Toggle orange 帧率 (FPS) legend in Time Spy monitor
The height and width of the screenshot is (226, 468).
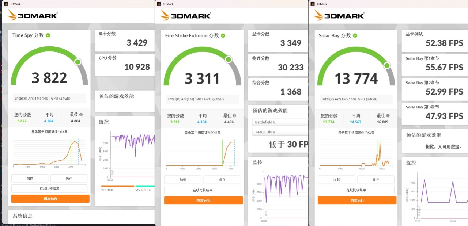[117, 188]
